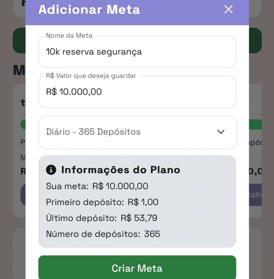Select the Sua meta R$ 10.000,00 line
274x279 pixels.
point(97,186)
